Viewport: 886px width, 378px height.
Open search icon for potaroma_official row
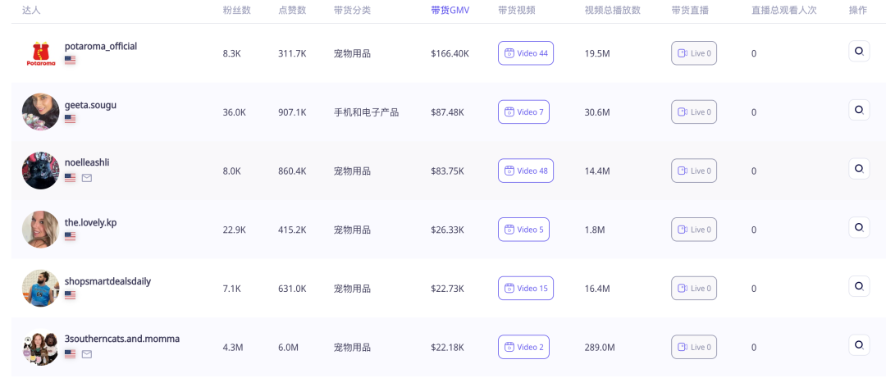pos(859,51)
